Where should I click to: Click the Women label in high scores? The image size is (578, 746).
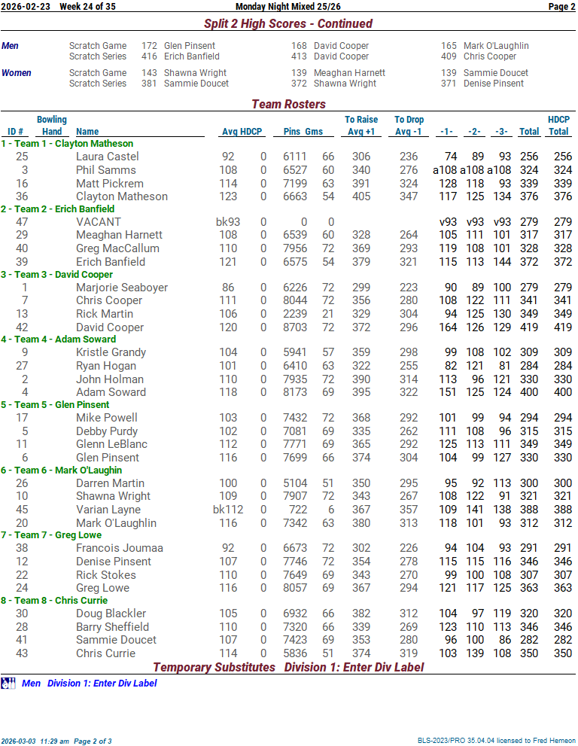tap(17, 73)
